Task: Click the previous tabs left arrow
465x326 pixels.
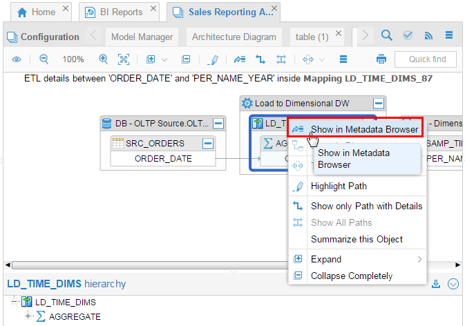Action: 93,35
